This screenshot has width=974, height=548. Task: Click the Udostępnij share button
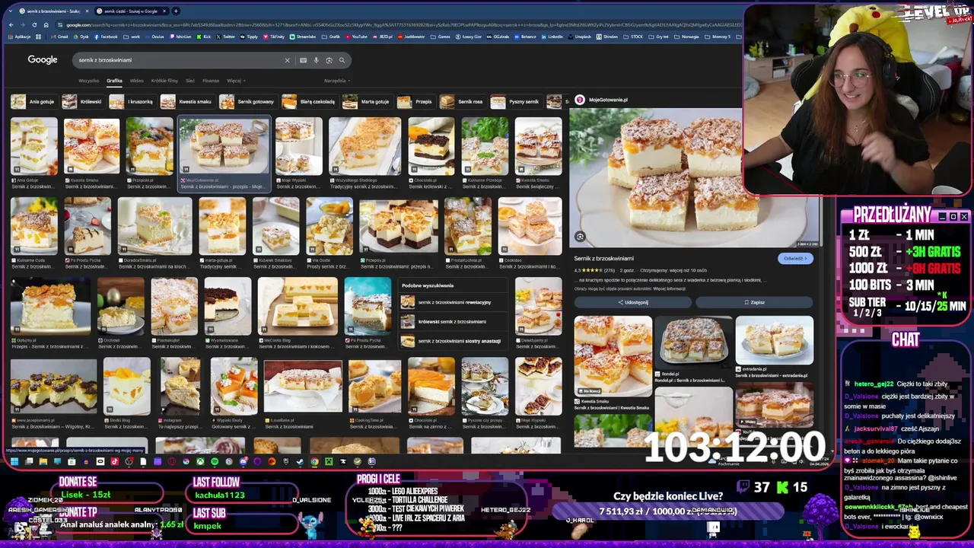(633, 302)
